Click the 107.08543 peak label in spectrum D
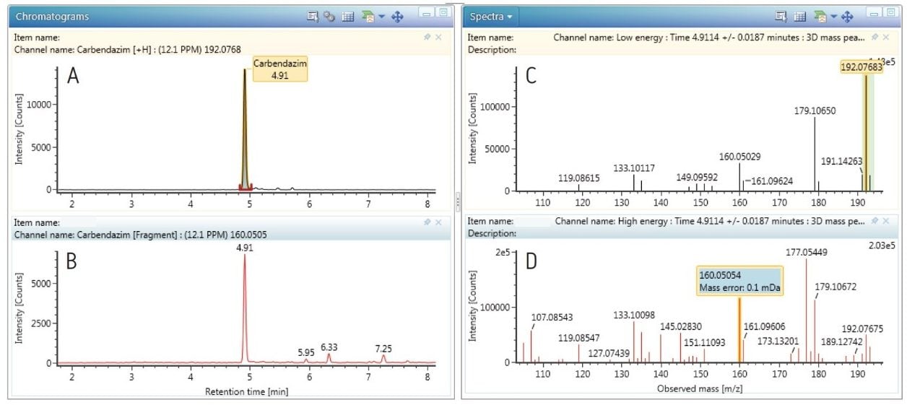Viewport: 907px width, 405px height. [x=552, y=316]
